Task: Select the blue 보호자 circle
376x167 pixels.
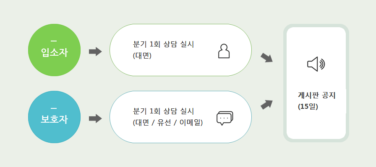Action: (55, 117)
